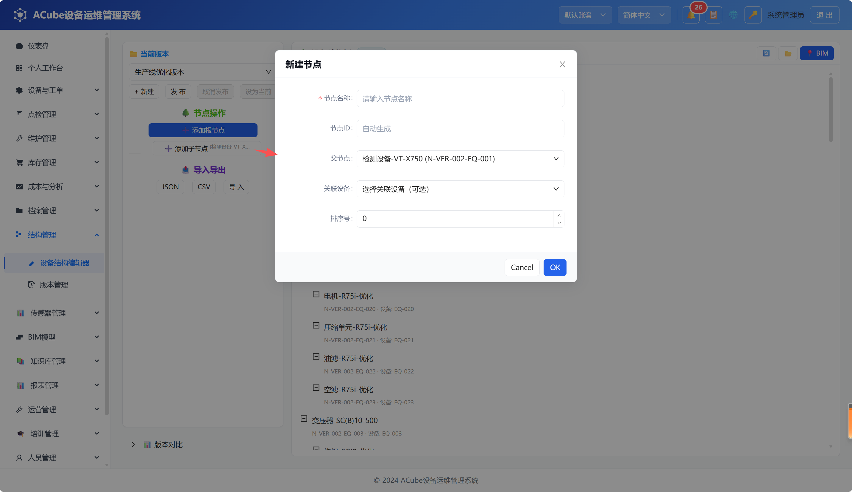Screen dimensions: 852x492
Task: Collapse the 电机-R75i-优化 tree node
Action: click(316, 294)
